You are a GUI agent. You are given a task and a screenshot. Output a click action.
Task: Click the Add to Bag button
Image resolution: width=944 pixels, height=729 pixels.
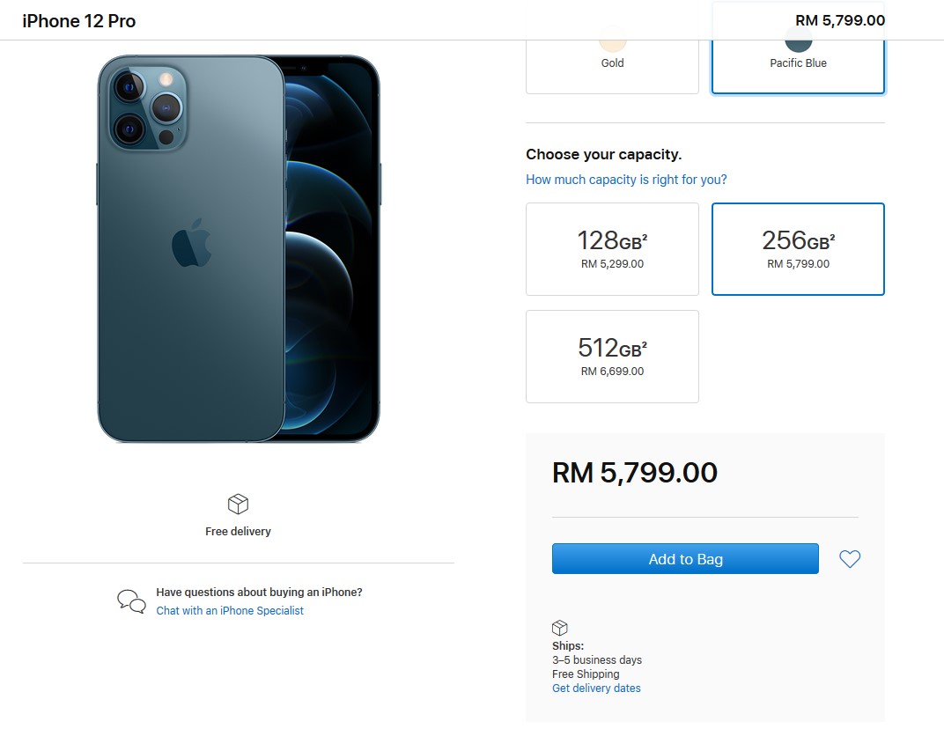(685, 559)
